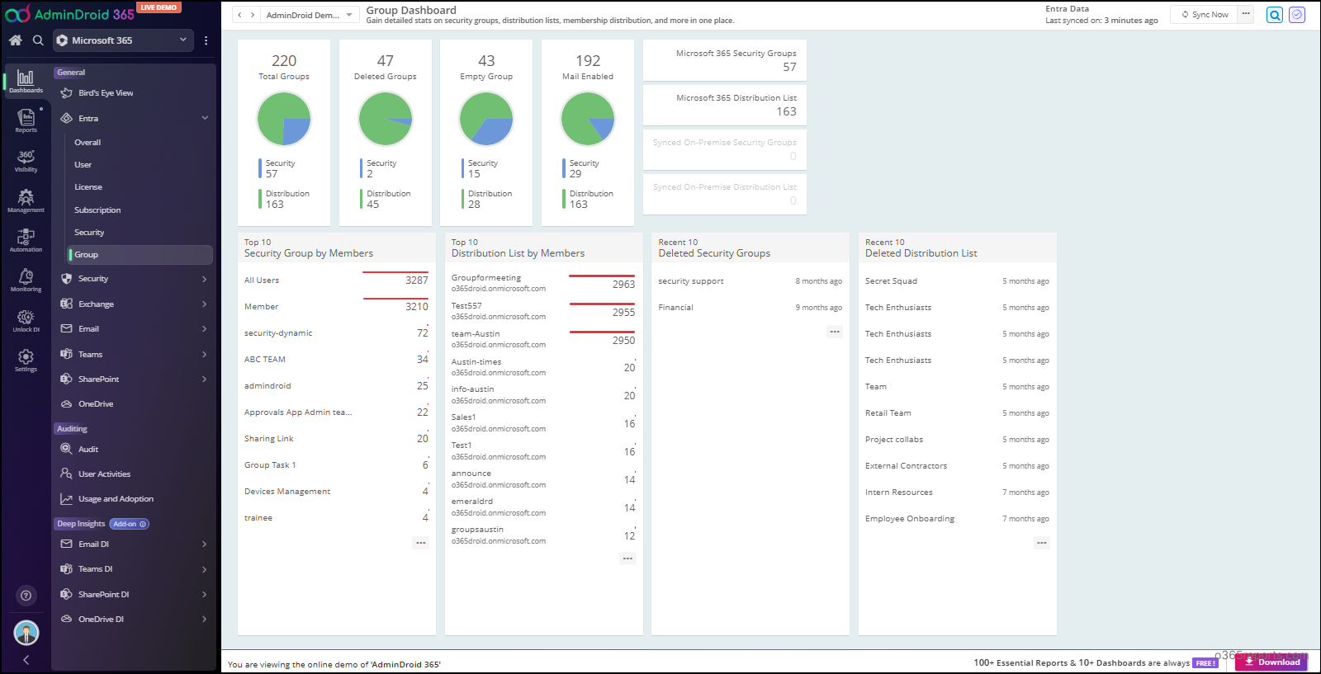
Task: Click more options under Security Group by Members
Action: [x=421, y=543]
